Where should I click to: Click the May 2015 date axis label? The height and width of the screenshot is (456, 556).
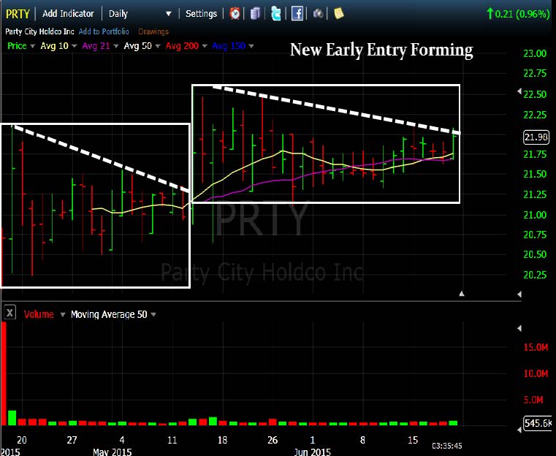click(112, 452)
